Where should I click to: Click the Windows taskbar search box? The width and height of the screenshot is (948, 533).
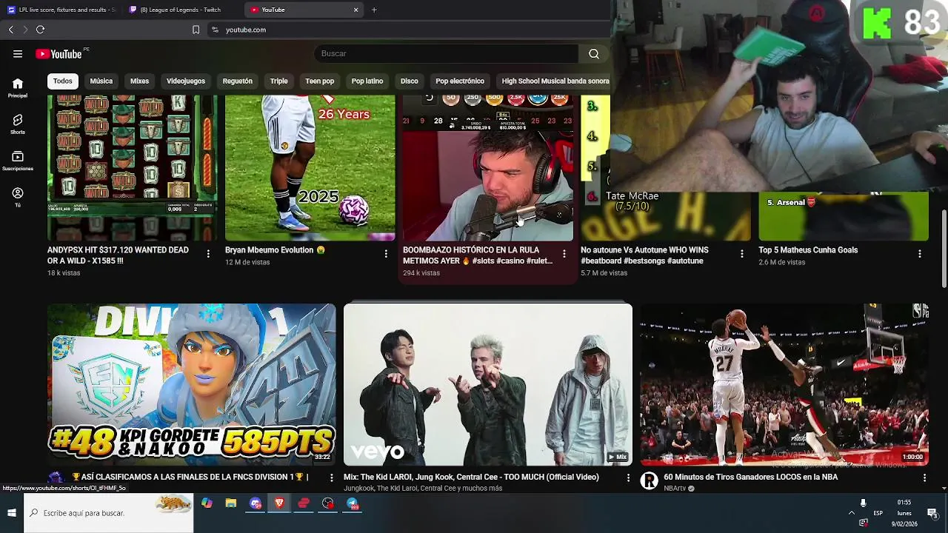(109, 512)
